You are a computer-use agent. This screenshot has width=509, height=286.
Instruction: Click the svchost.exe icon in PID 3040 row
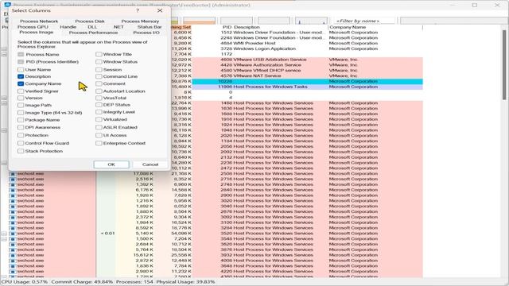pyautogui.click(x=13, y=207)
